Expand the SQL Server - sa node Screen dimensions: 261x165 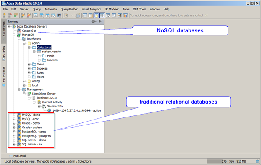(x=14, y=144)
